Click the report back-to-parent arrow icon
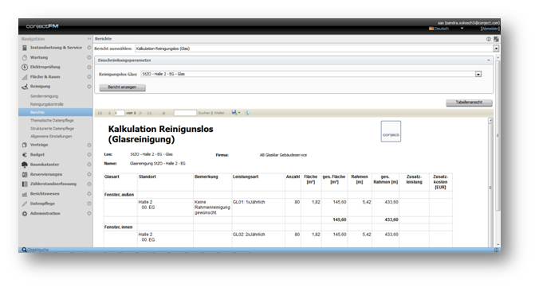 click(x=163, y=113)
